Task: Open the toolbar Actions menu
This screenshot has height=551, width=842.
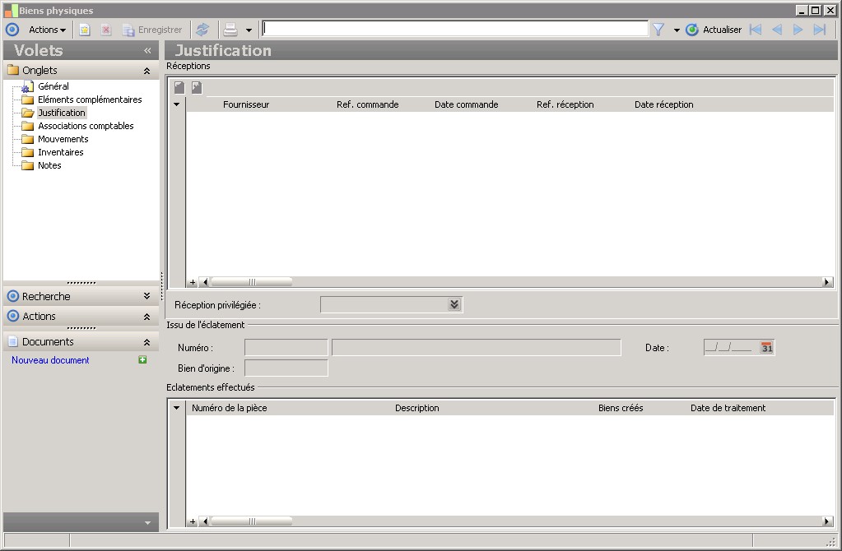Action: click(x=47, y=30)
